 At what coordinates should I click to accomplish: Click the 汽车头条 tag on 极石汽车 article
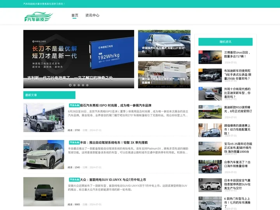[x=74, y=105]
